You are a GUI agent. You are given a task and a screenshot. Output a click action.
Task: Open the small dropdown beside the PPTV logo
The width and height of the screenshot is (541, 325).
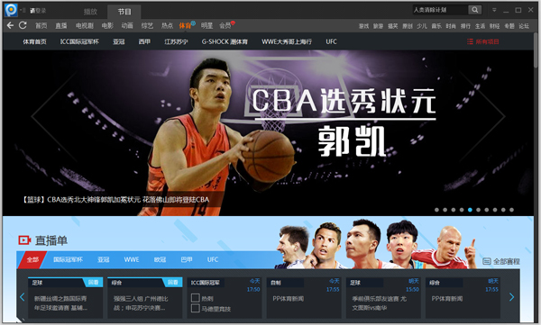(x=23, y=10)
